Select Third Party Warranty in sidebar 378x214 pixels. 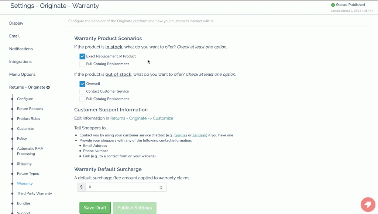[34, 193]
